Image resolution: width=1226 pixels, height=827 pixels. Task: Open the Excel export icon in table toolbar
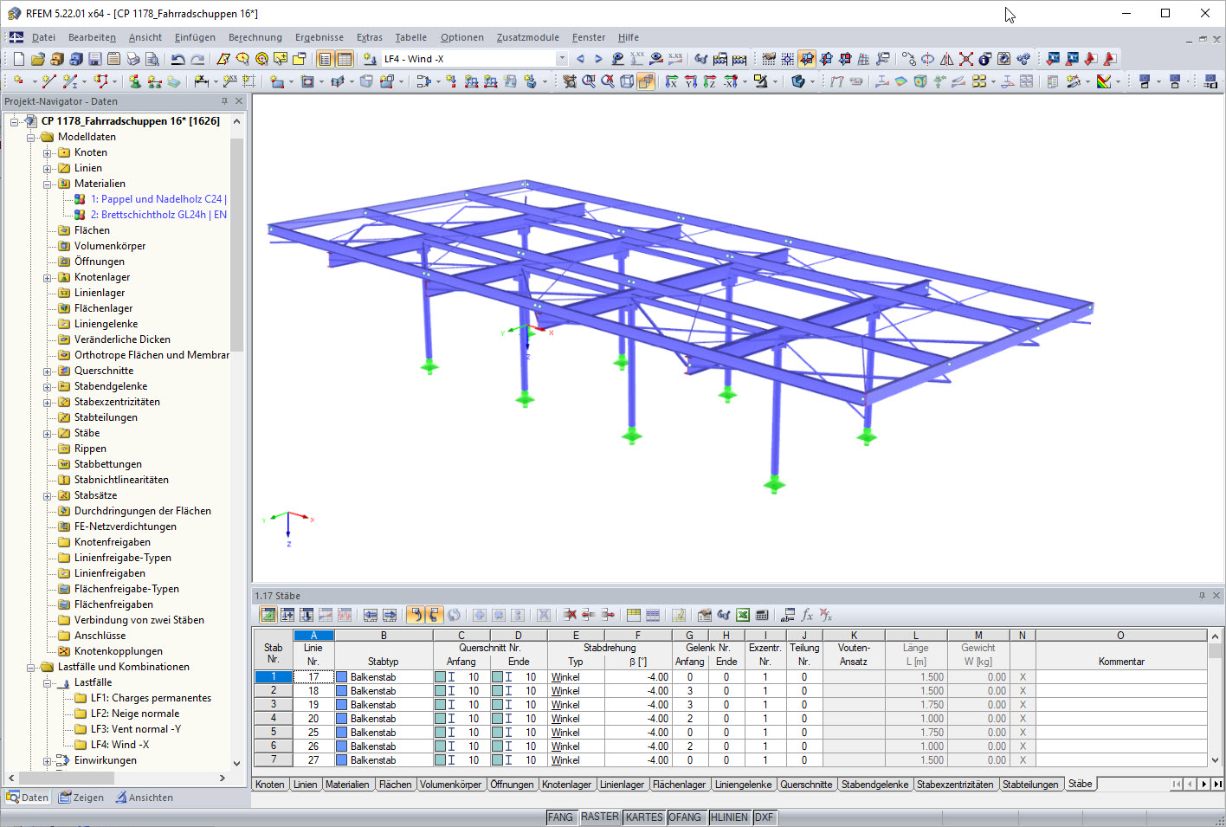tap(742, 615)
